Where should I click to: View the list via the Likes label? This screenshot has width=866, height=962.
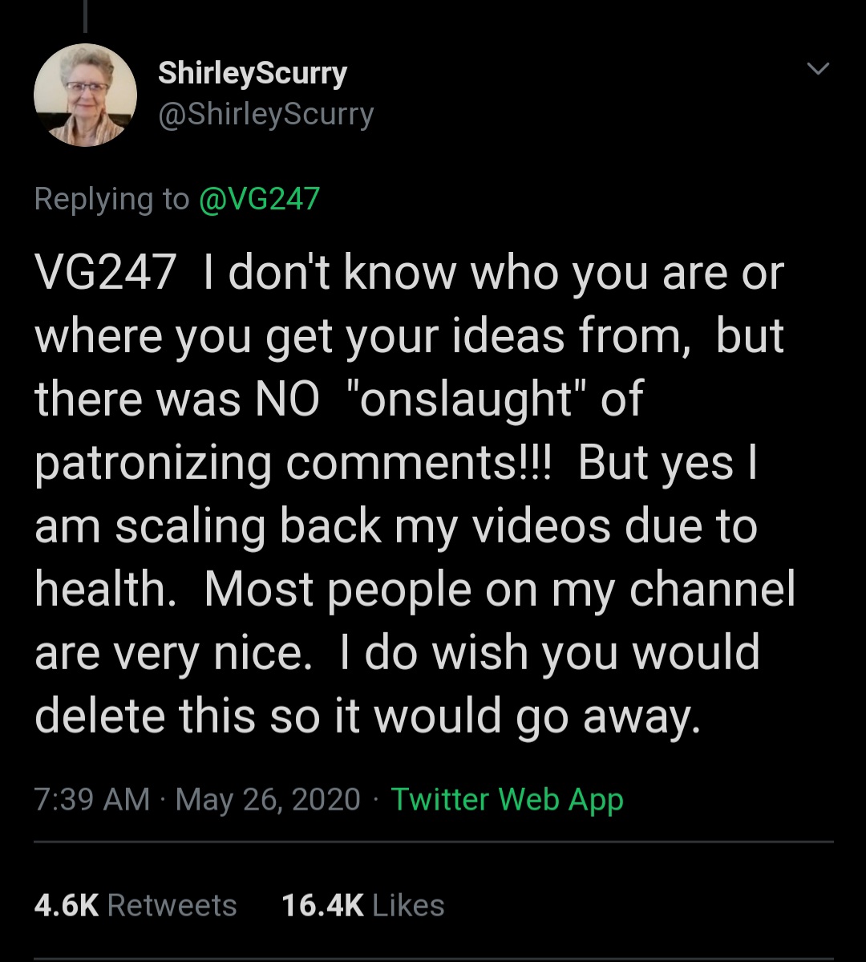coord(408,905)
